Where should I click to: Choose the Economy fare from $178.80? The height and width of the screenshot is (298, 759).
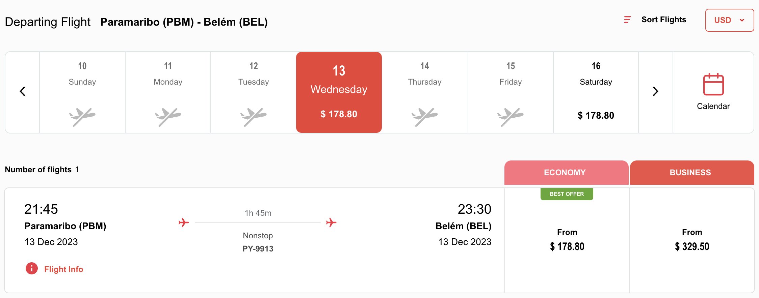pos(567,240)
